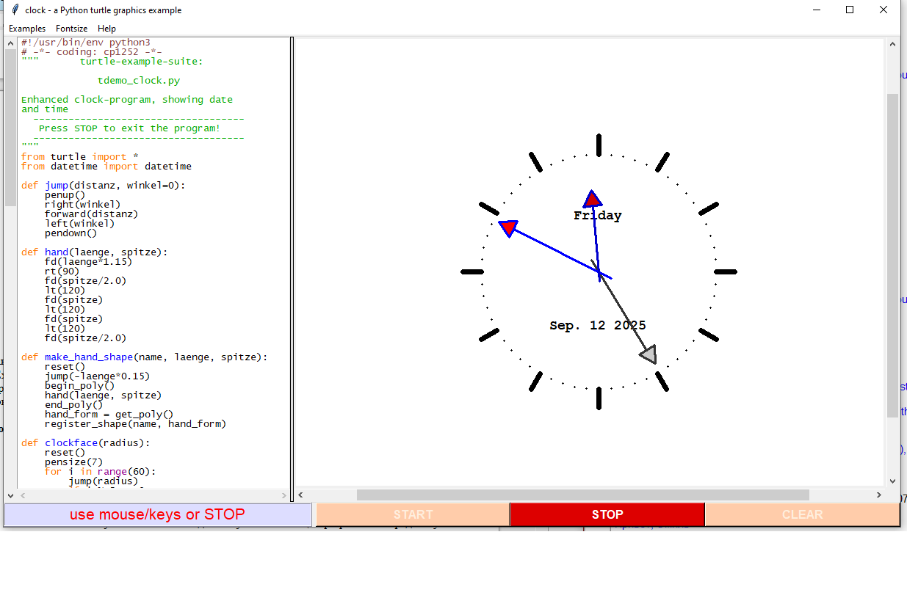Click the START button
Viewport: 907px width, 598px height.
point(413,514)
